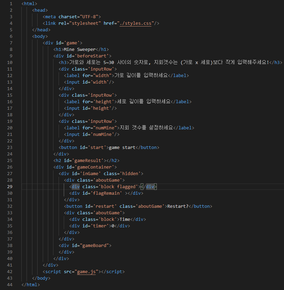Click the opening <body> tag on line 6
The image size is (284, 290).
40,36
